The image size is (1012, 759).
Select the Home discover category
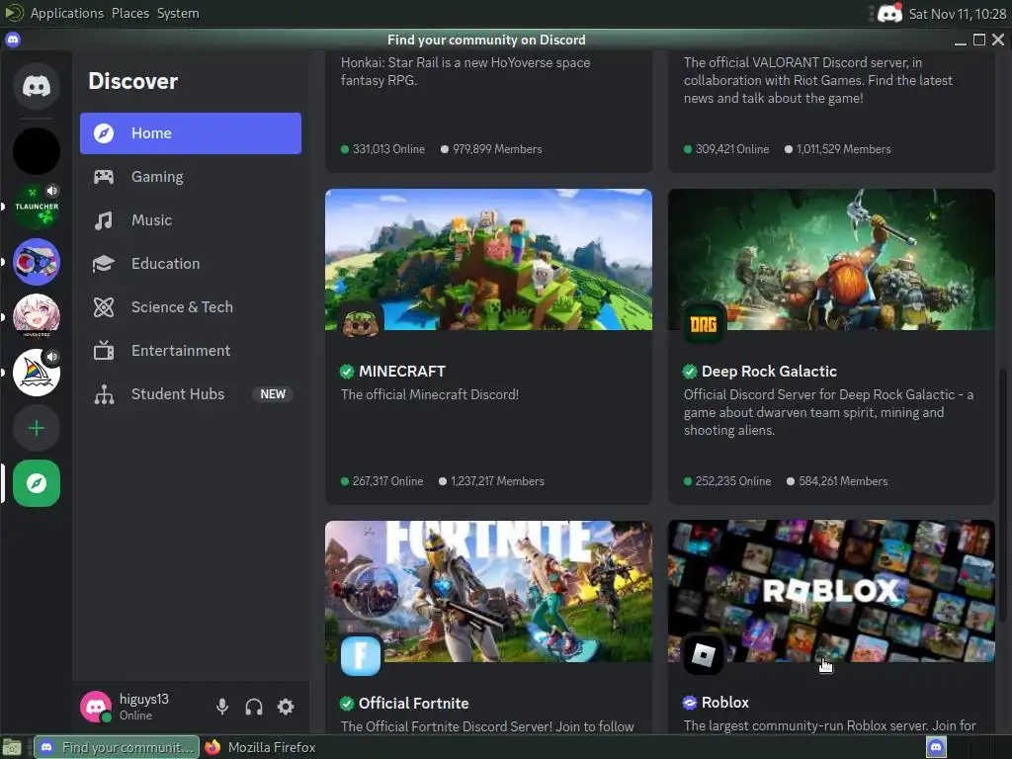coord(191,133)
